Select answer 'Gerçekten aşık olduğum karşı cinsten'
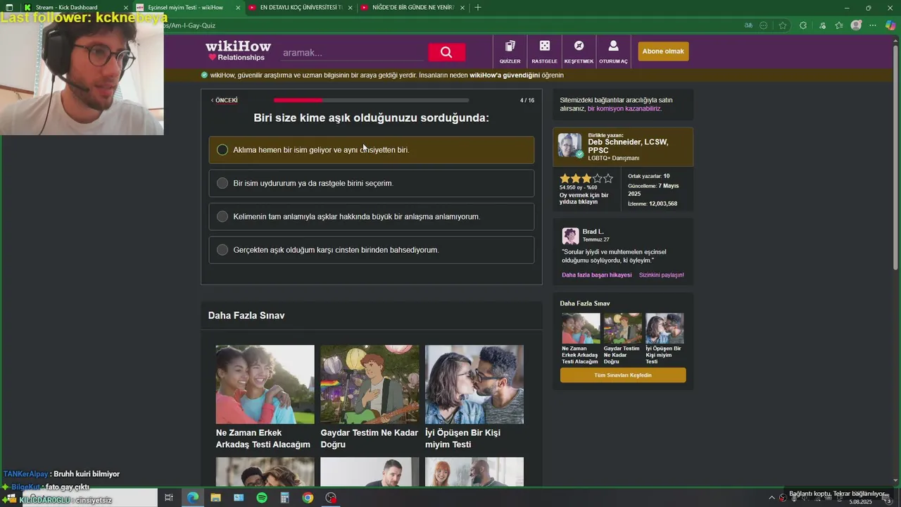Viewport: 901px width, 507px height. pos(371,249)
